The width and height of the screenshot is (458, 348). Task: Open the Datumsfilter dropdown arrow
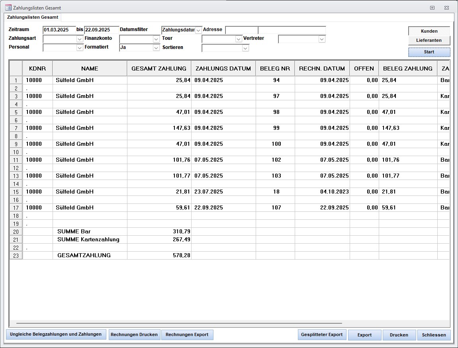tap(198, 30)
